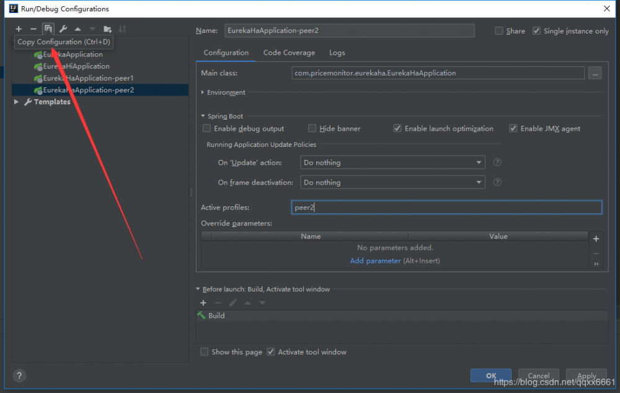Move configuration up with the arrow icon
Viewport: 620px width, 393px height.
tap(77, 29)
